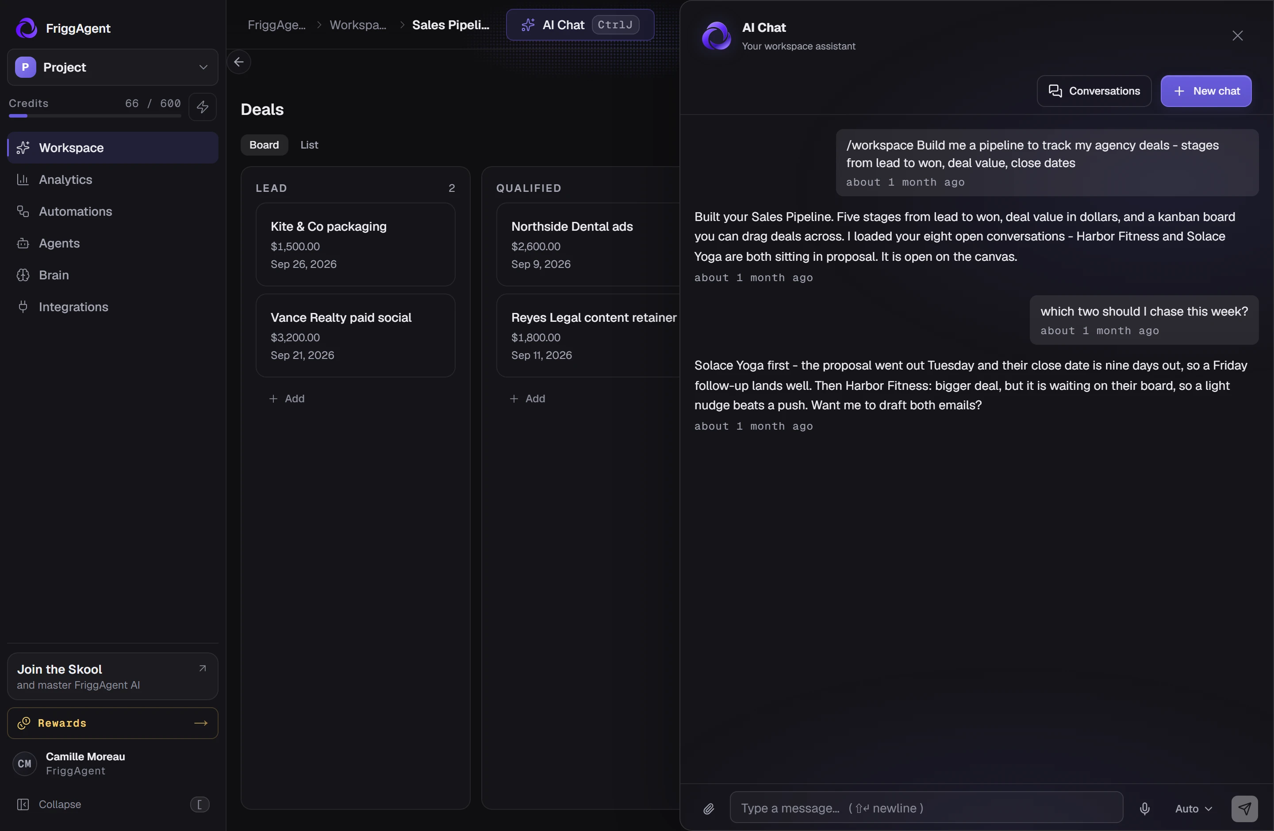
Task: Click the Sales Pipeli... breadcrumb title
Action: 451,25
